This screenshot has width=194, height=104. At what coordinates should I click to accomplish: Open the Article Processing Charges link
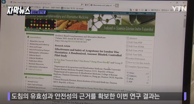[39, 50]
